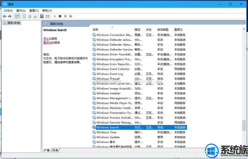This screenshot has width=248, height=159.
Task: Click the Export List toolbar icon
Action: coord(35,16)
